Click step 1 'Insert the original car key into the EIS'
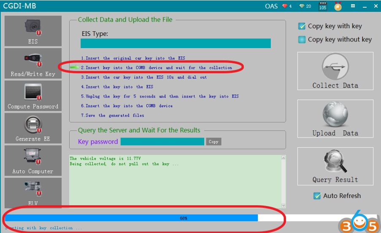This screenshot has width=381, height=233. tap(133, 58)
